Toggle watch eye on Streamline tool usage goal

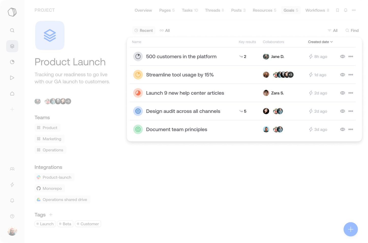(x=343, y=75)
